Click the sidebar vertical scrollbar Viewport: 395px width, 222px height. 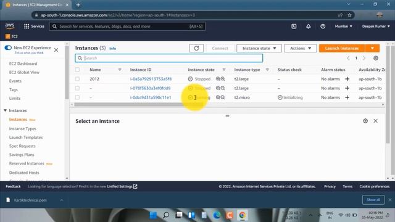pos(67,73)
